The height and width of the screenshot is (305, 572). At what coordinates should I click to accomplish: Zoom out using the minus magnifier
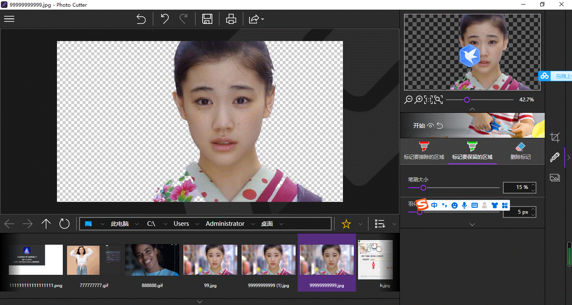point(409,100)
